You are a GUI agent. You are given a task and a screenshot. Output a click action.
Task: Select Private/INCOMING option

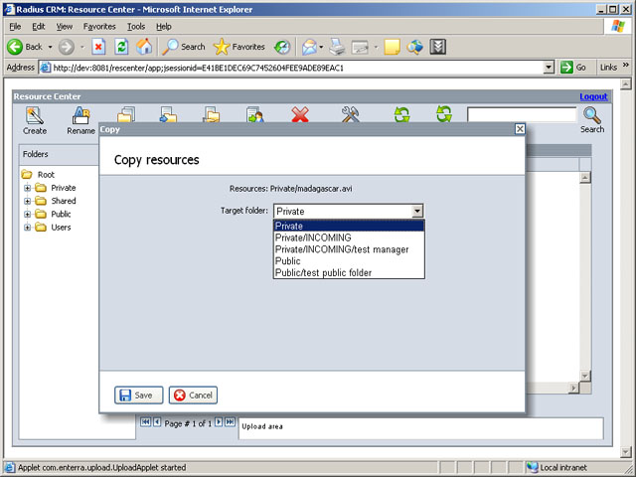tap(349, 238)
